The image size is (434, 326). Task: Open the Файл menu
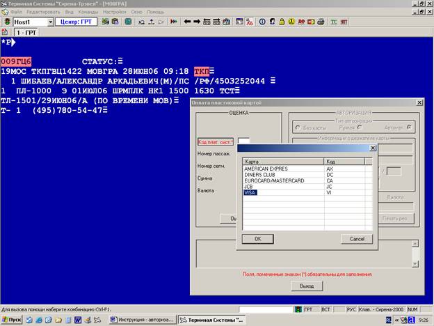click(x=16, y=12)
